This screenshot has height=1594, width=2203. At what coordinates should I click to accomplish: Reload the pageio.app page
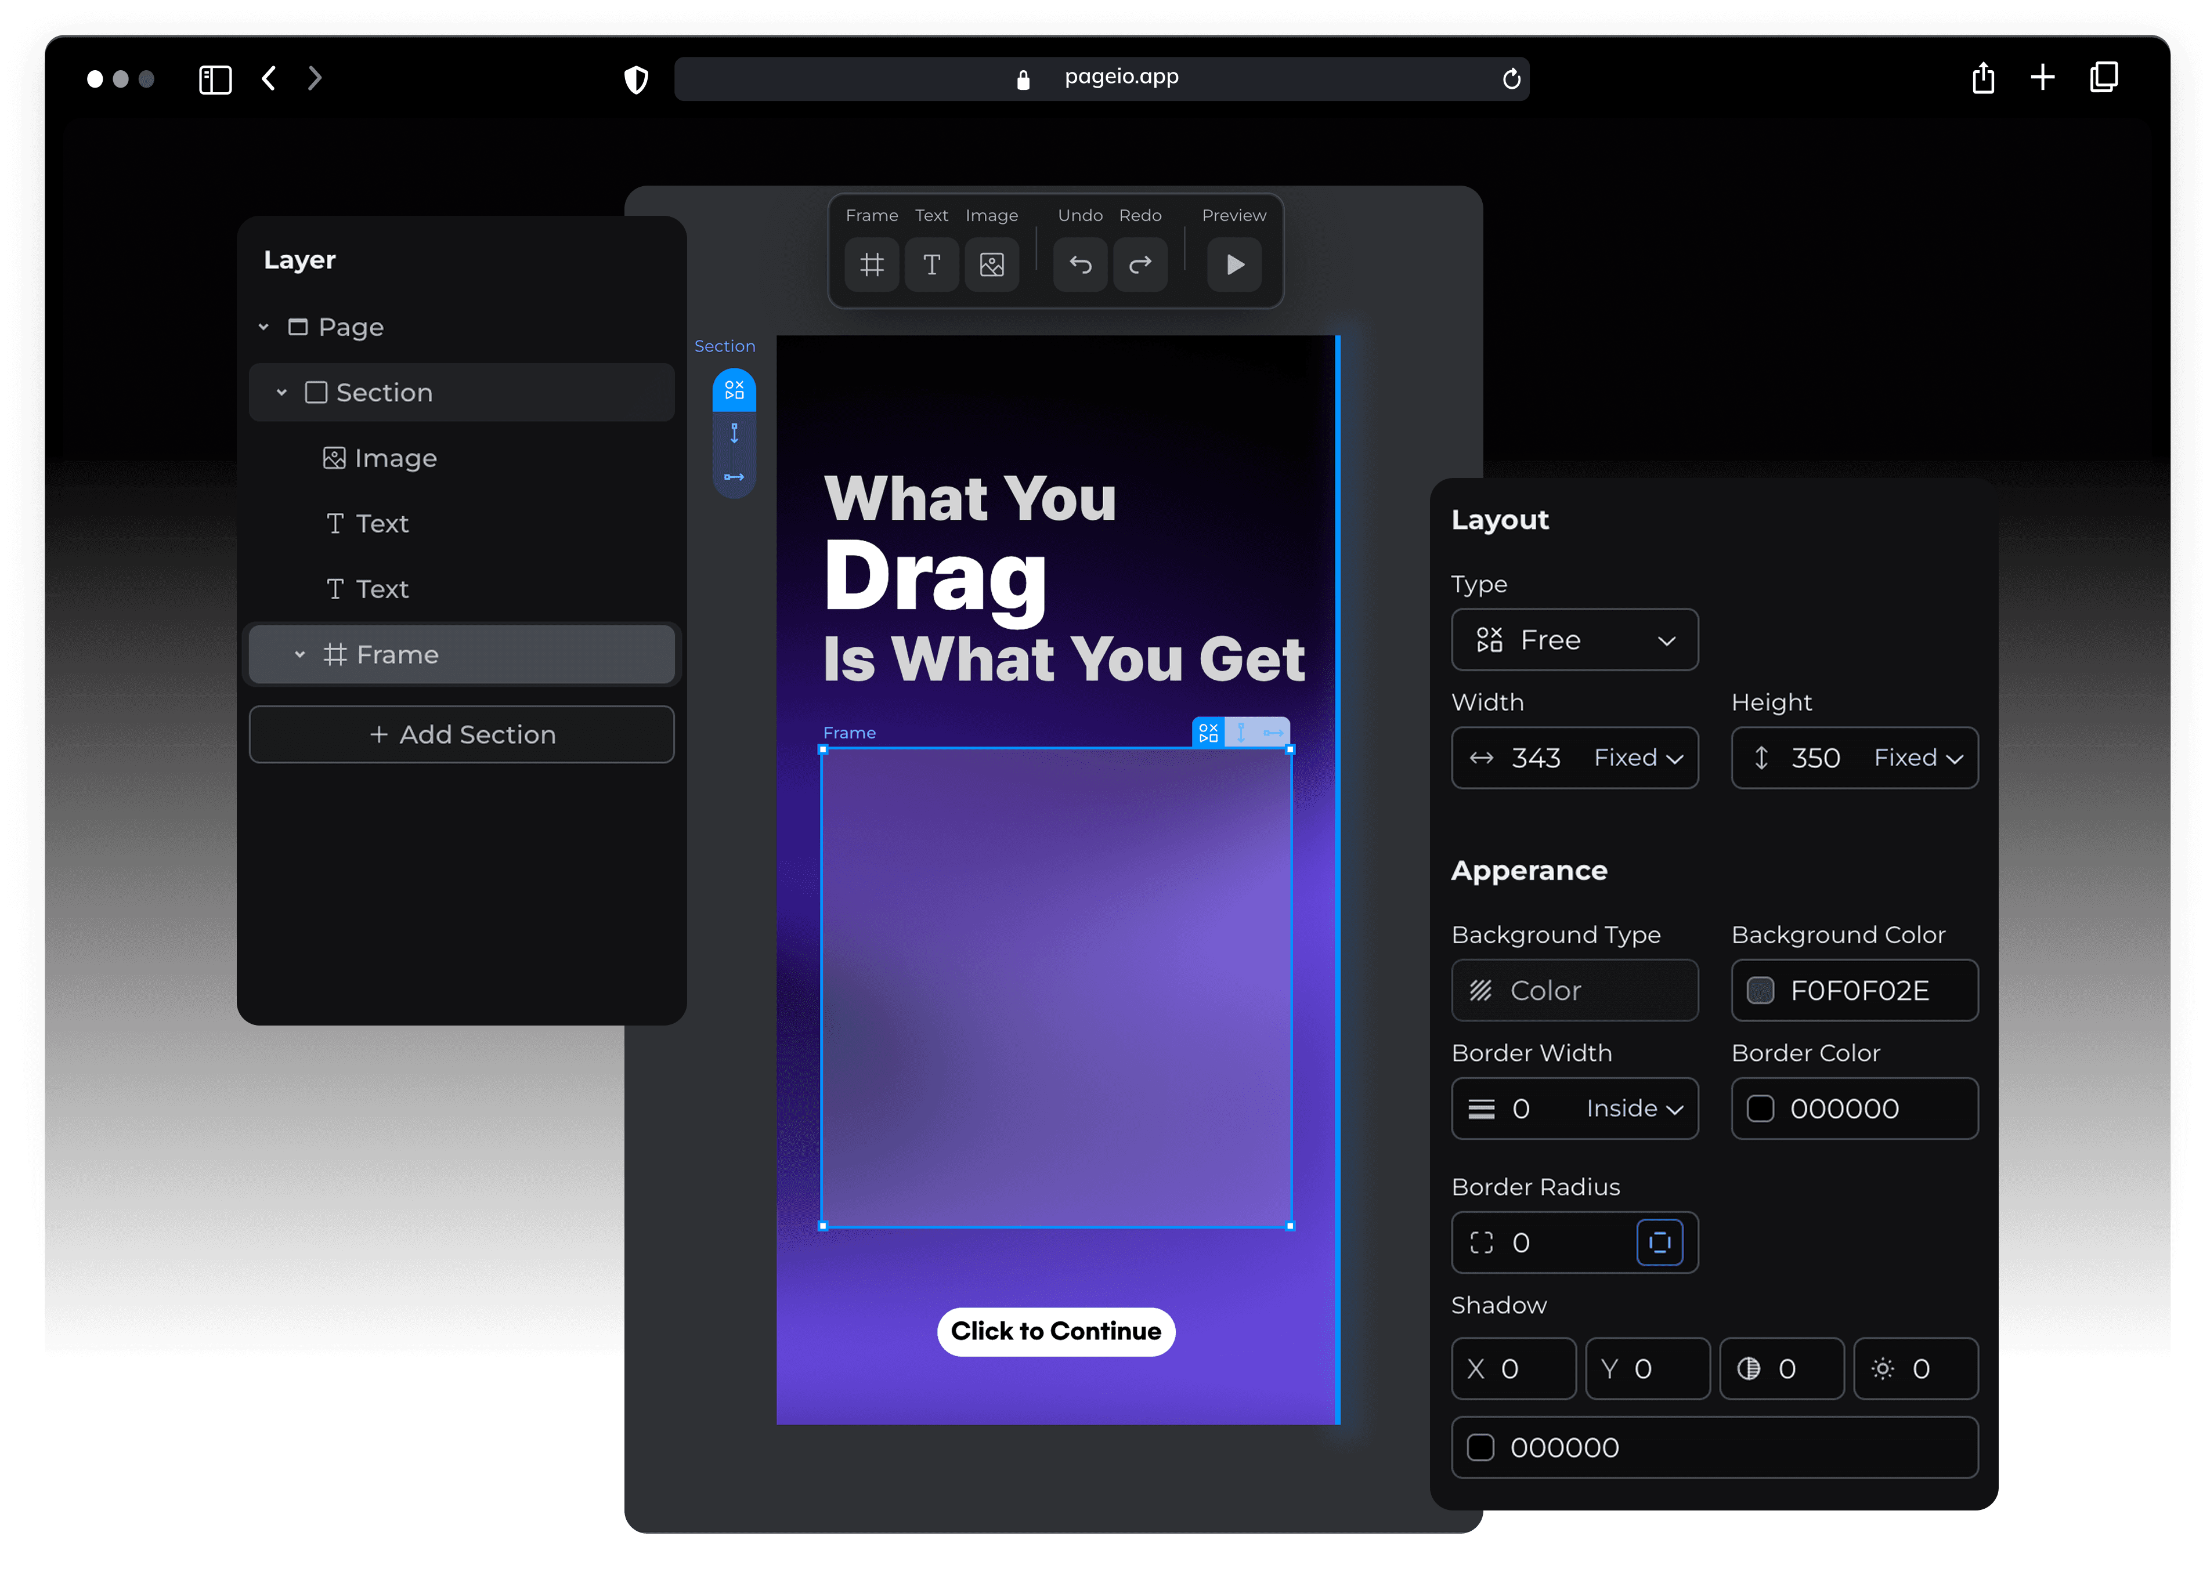(1511, 79)
